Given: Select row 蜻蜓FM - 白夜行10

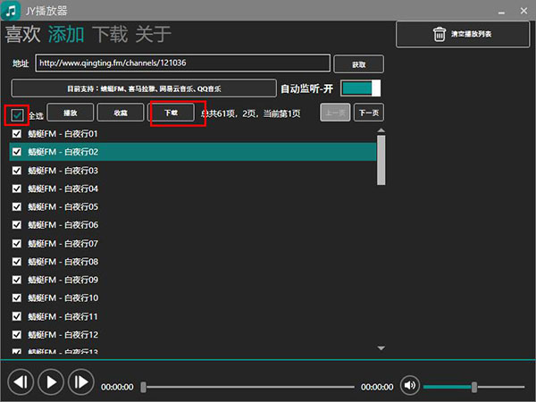Looking at the screenshot, I should (193, 298).
